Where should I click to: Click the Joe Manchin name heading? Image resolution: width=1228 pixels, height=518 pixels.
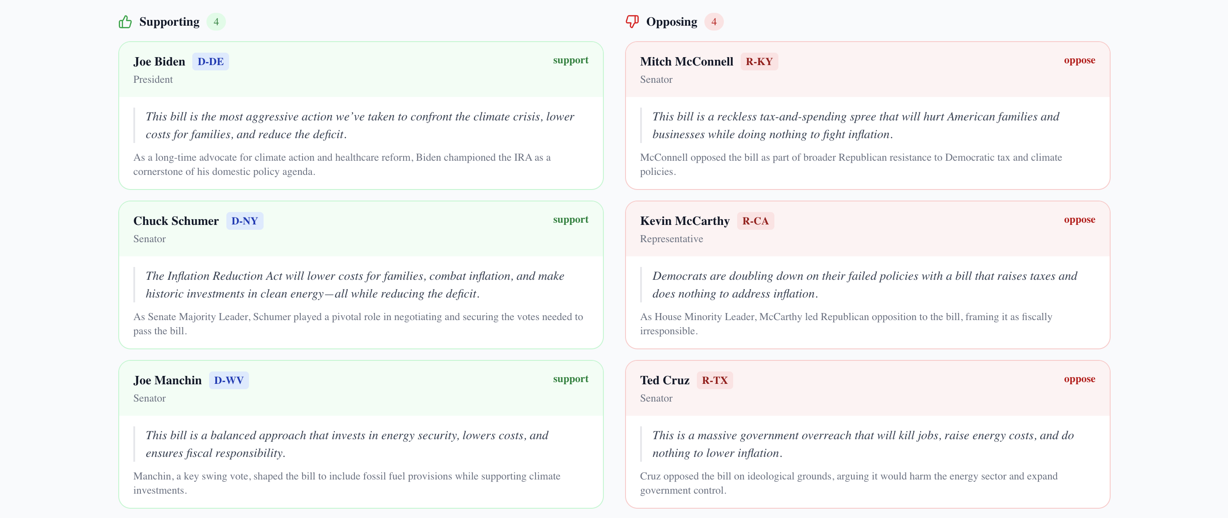click(x=167, y=380)
